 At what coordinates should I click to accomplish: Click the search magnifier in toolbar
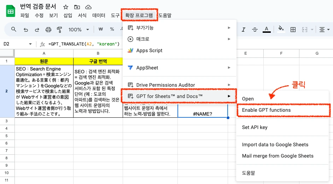[13, 29]
